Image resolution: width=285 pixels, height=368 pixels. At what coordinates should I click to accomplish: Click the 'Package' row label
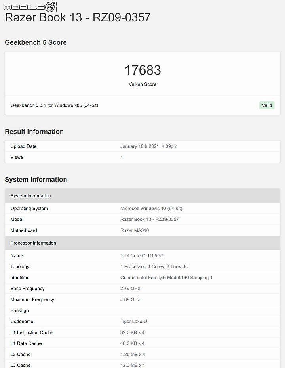[19, 310]
